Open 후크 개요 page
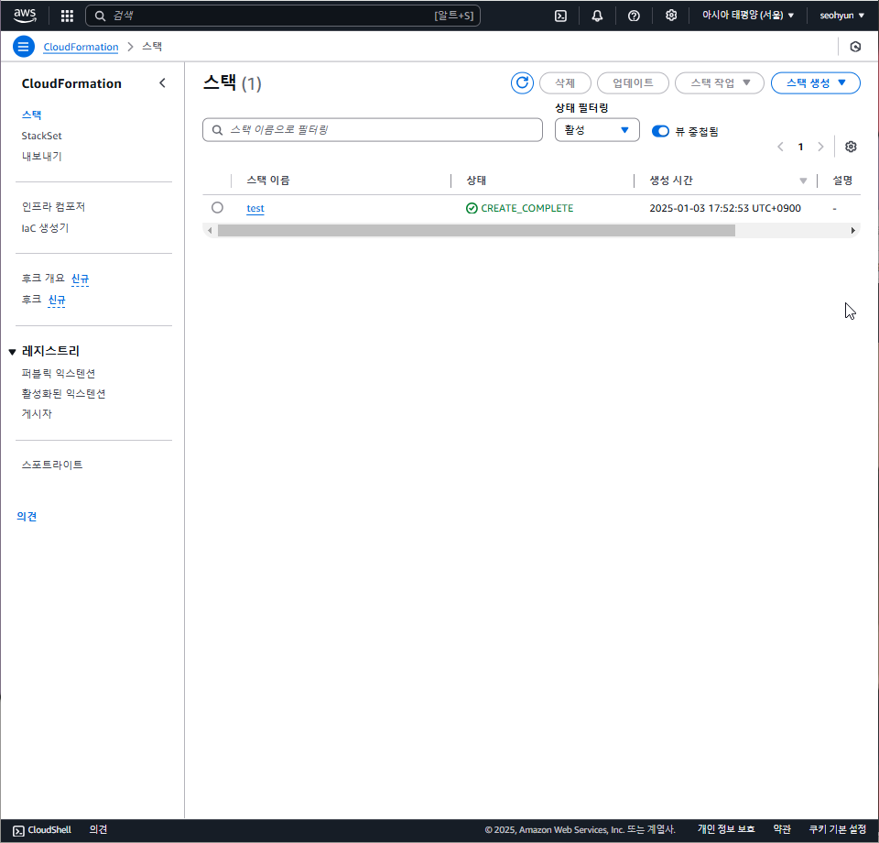 43,279
